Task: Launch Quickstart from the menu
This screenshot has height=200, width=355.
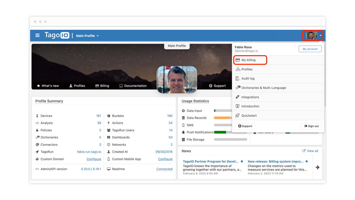Action: tap(278, 116)
